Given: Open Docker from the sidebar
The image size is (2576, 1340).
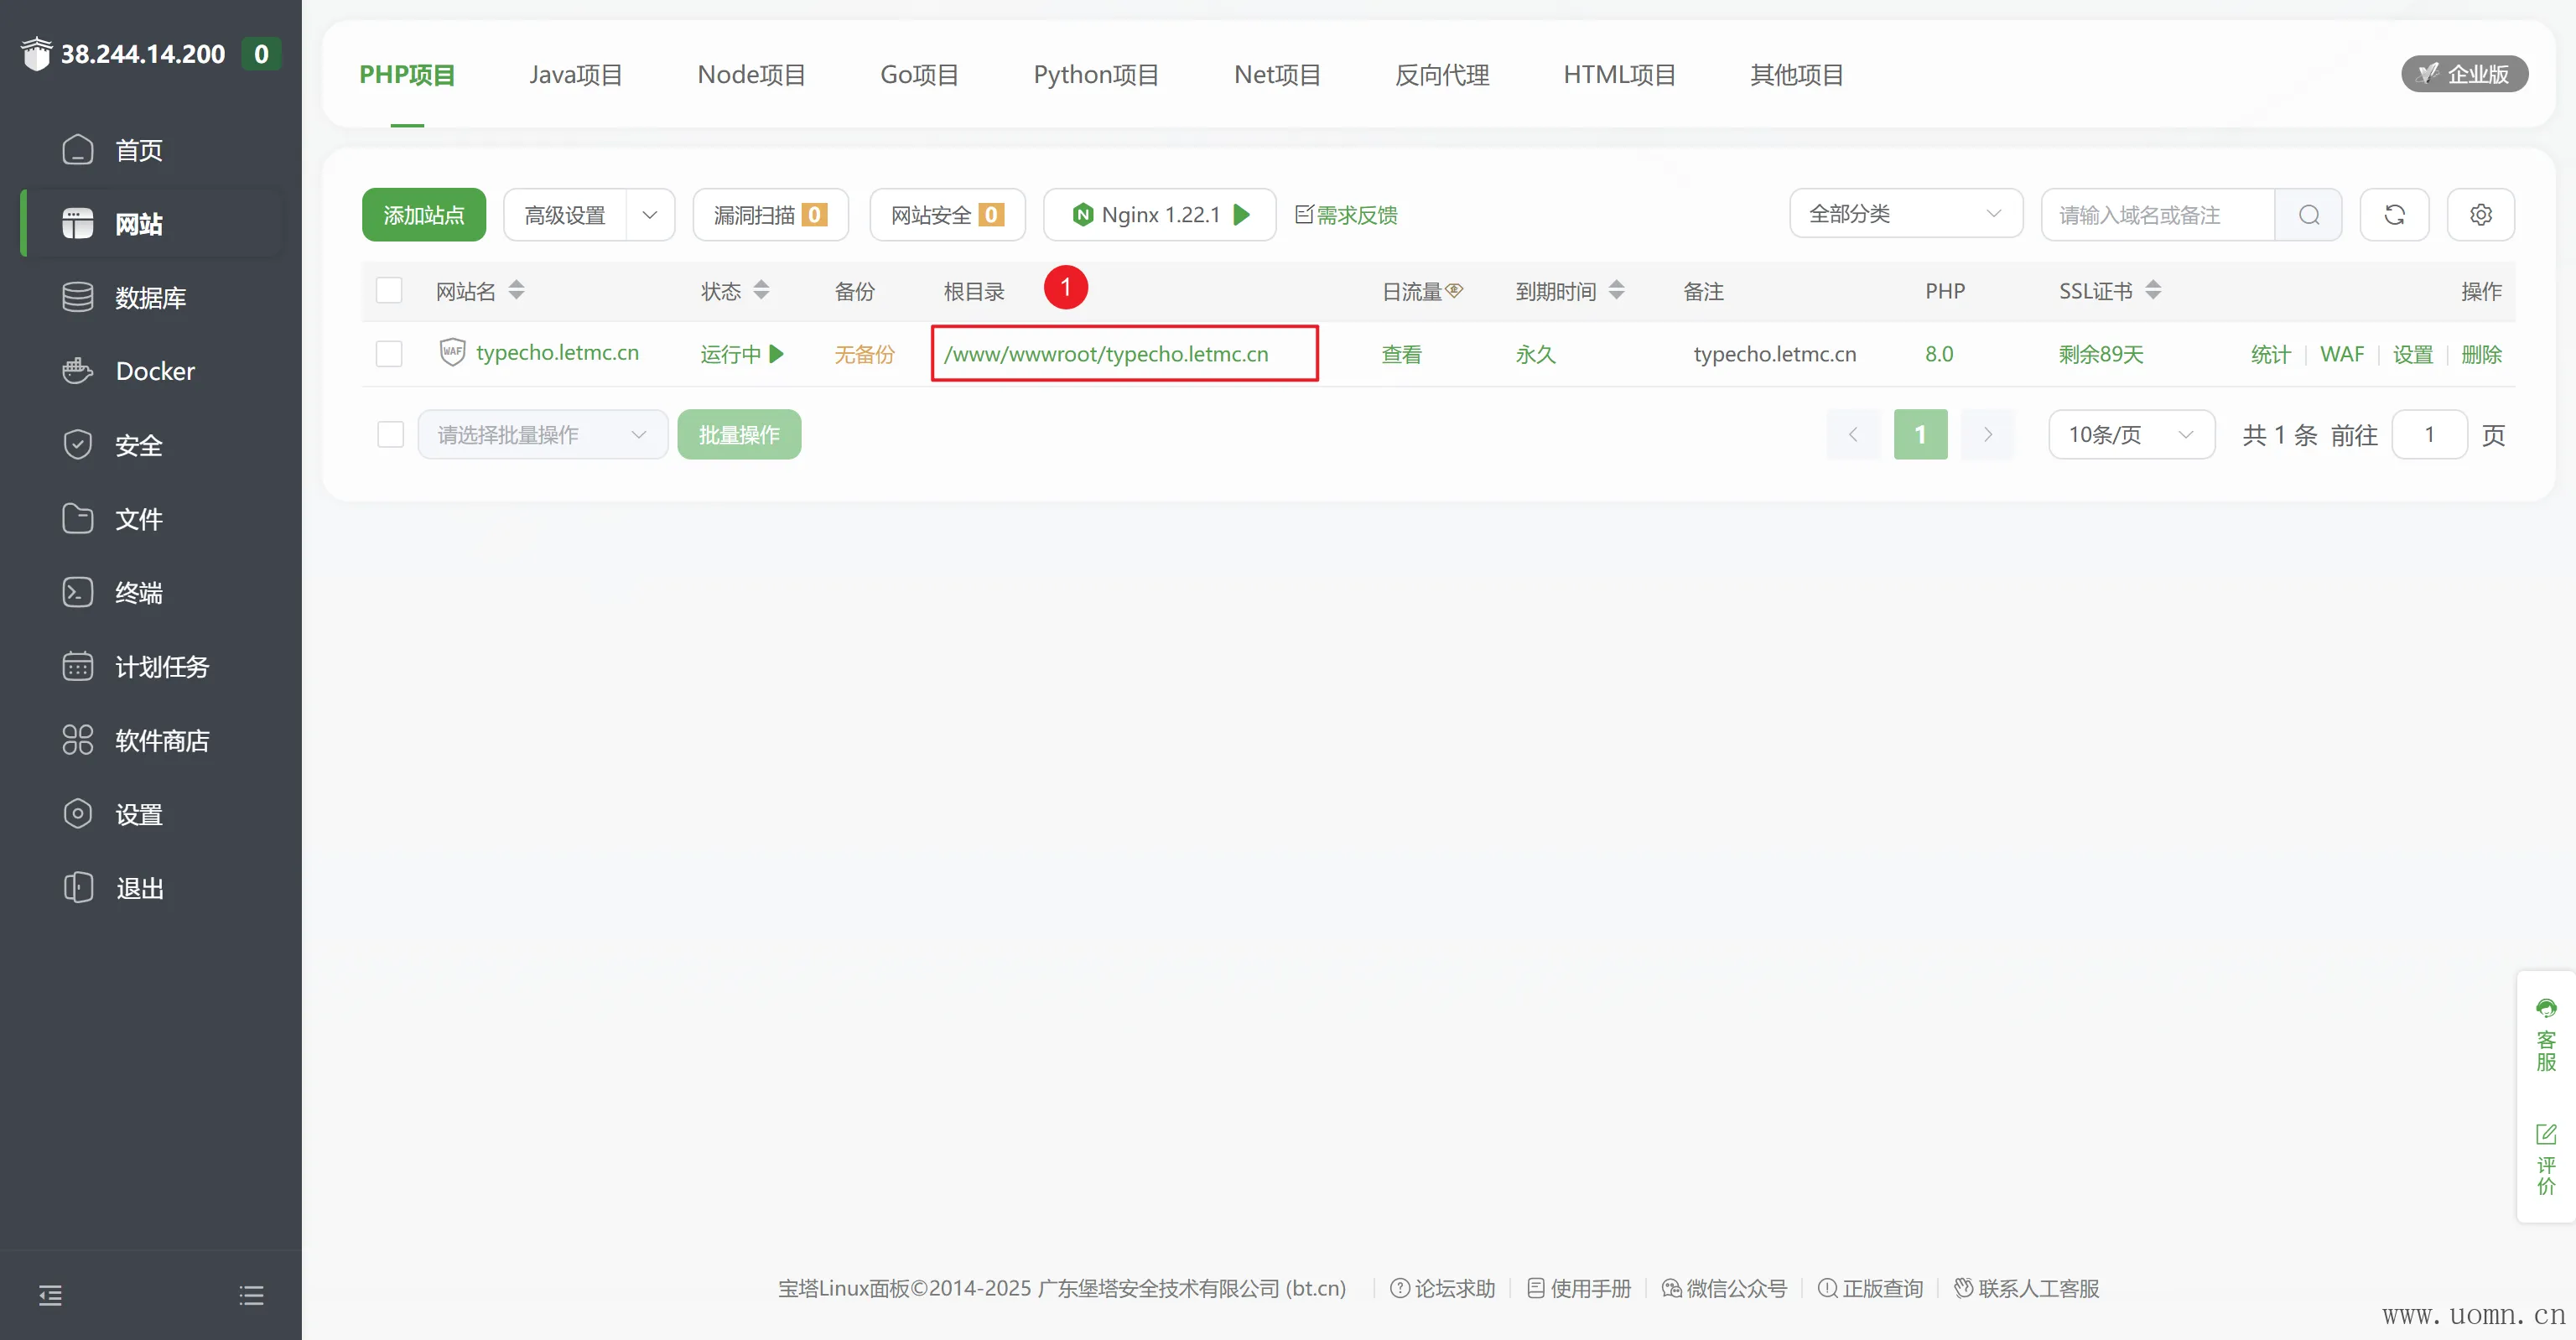Looking at the screenshot, I should pyautogui.click(x=154, y=371).
